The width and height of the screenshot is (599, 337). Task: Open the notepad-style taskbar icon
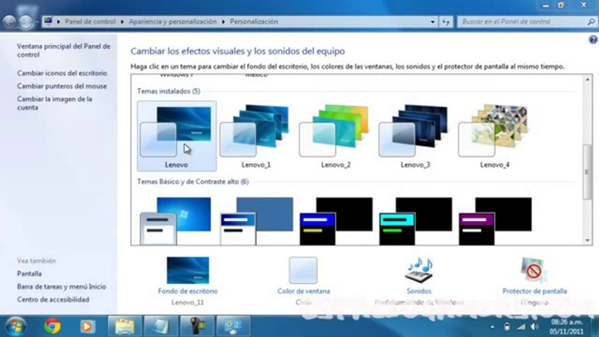click(x=161, y=326)
